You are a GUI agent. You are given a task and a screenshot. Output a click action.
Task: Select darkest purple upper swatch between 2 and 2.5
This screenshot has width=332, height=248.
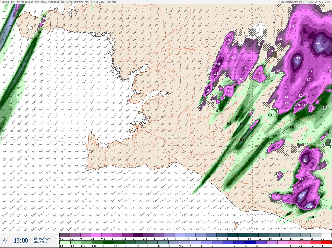point(138,235)
